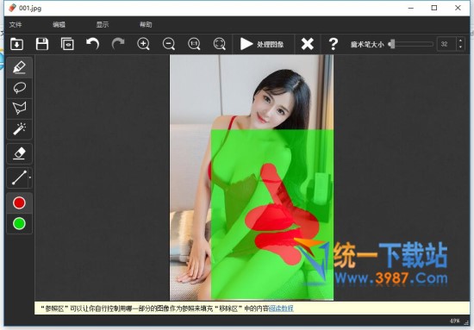Set zoom to 1:1 actual size
474x330 pixels.
click(194, 44)
